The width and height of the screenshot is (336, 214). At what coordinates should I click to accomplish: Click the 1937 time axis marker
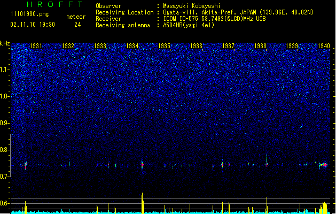(228, 45)
